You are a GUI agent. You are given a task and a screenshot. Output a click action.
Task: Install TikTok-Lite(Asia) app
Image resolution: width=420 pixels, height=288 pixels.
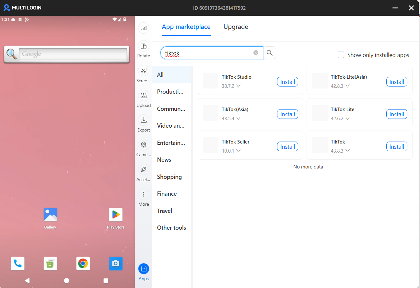pyautogui.click(x=396, y=82)
